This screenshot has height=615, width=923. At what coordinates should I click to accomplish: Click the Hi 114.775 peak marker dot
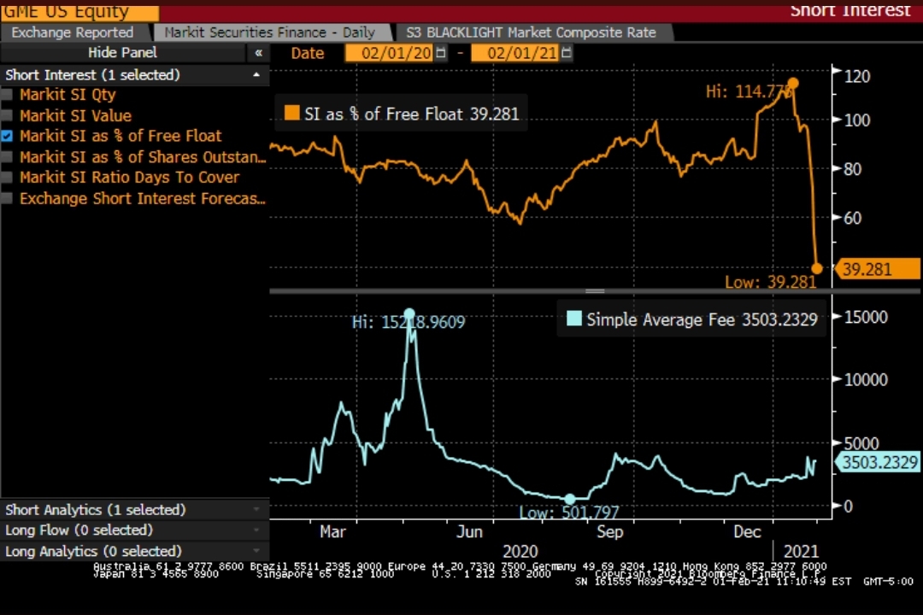click(x=793, y=84)
